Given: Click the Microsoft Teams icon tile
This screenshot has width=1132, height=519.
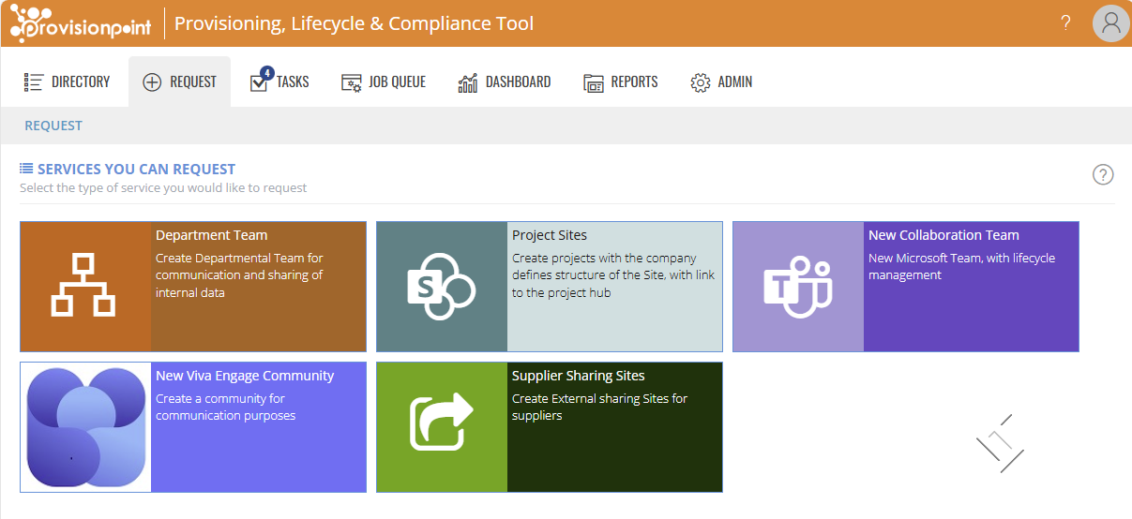Looking at the screenshot, I should (798, 287).
